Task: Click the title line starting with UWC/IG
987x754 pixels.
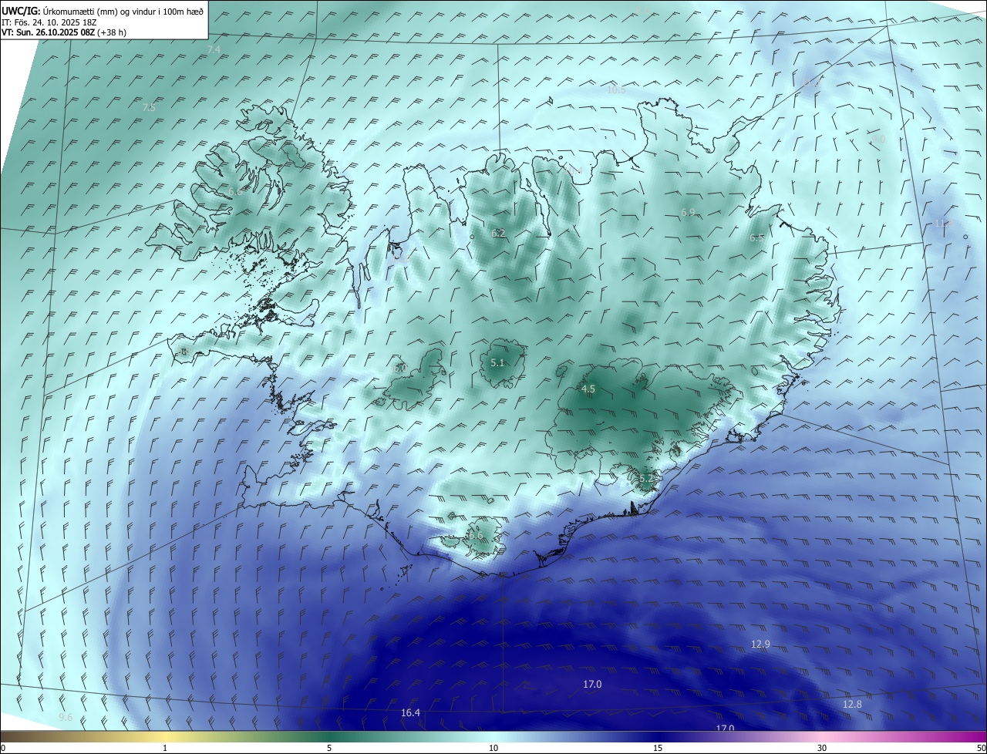Action: [103, 10]
